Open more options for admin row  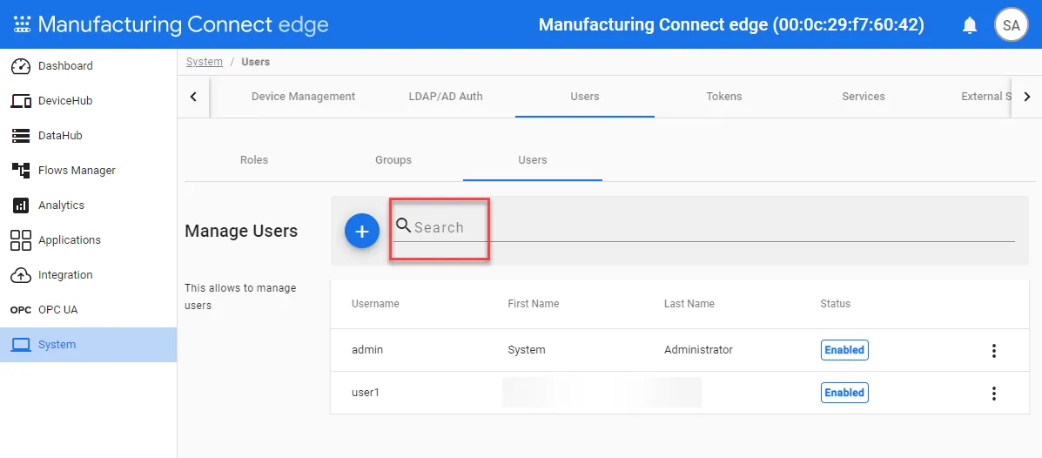993,350
